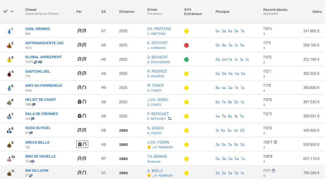Click the galloping horses icon under Ibiki de Houelle
The height and width of the screenshot is (179, 325).
(32, 161)
